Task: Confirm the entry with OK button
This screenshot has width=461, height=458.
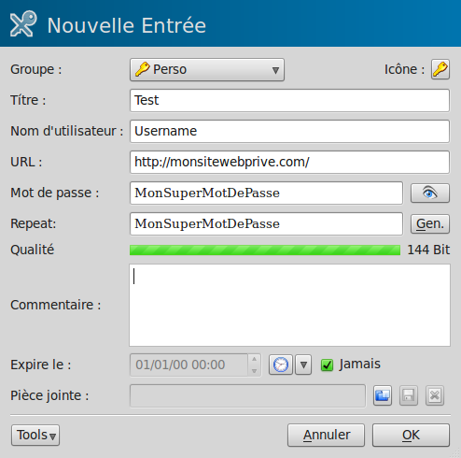Action: click(x=411, y=435)
